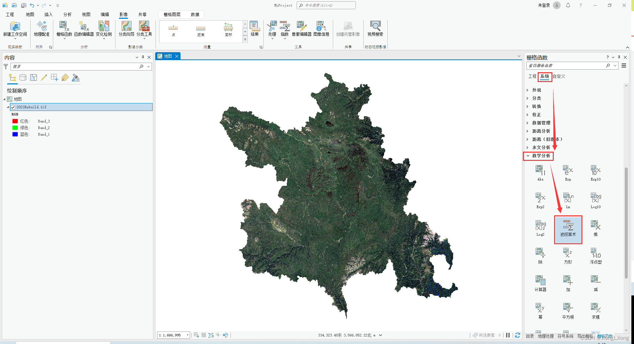Select the Exp2 raster function

(x=540, y=201)
